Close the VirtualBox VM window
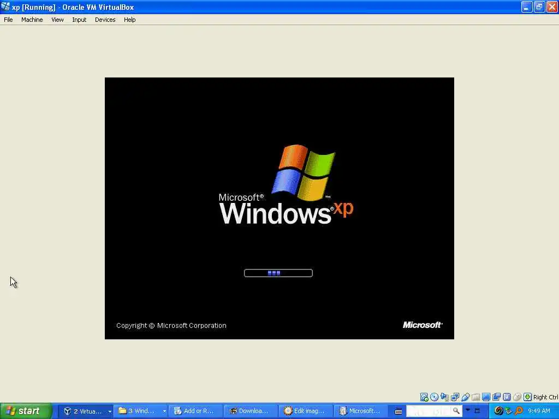The image size is (559, 419). click(552, 7)
